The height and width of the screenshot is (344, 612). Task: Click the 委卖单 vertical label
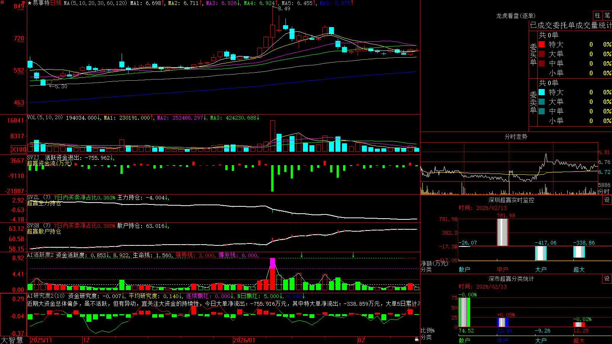(x=533, y=102)
